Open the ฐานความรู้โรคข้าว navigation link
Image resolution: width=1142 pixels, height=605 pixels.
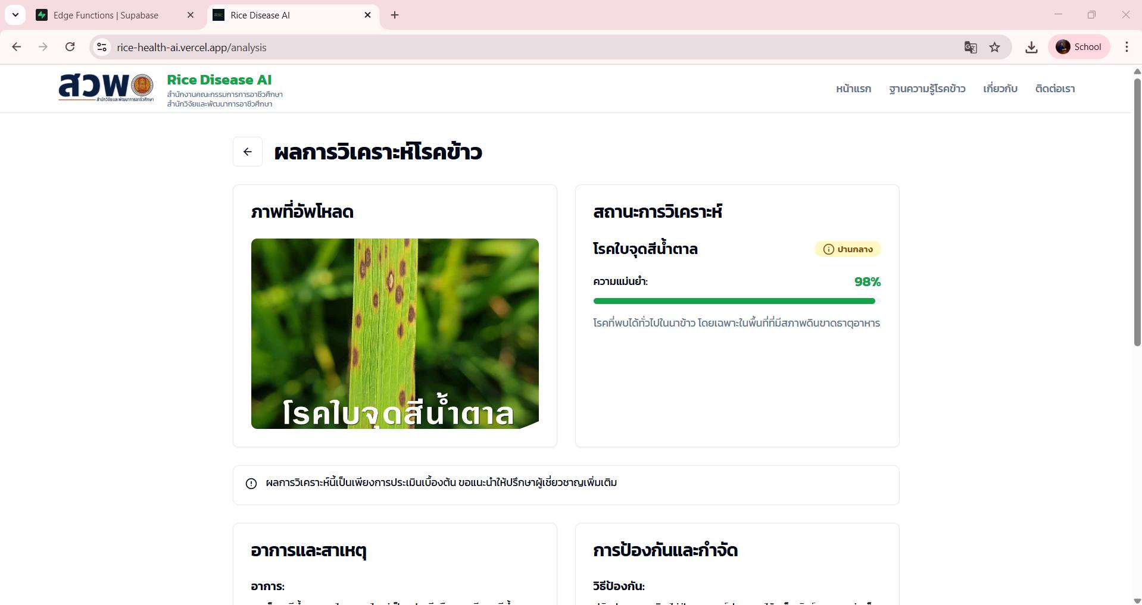pyautogui.click(x=927, y=89)
